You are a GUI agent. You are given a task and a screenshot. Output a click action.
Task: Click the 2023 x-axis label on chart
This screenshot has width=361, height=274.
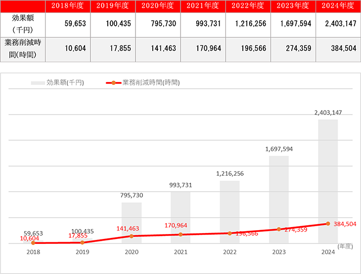(278, 251)
